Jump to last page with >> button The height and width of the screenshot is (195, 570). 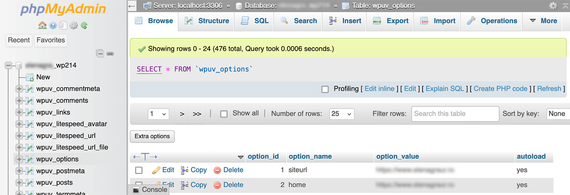click(197, 114)
